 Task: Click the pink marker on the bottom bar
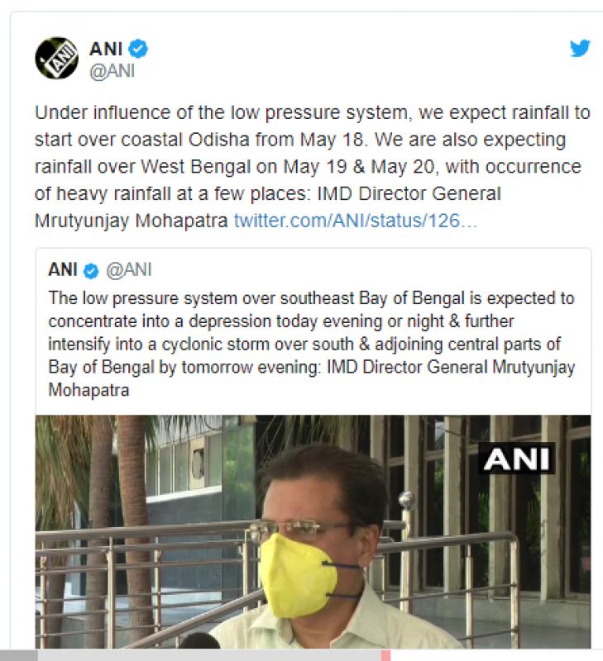coord(385,655)
